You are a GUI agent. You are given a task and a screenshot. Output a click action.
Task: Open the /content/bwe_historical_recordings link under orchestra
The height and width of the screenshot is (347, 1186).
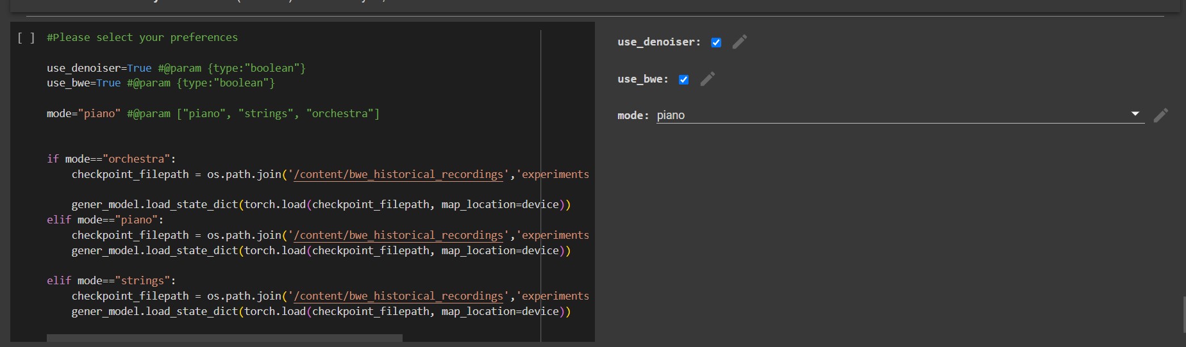398,174
